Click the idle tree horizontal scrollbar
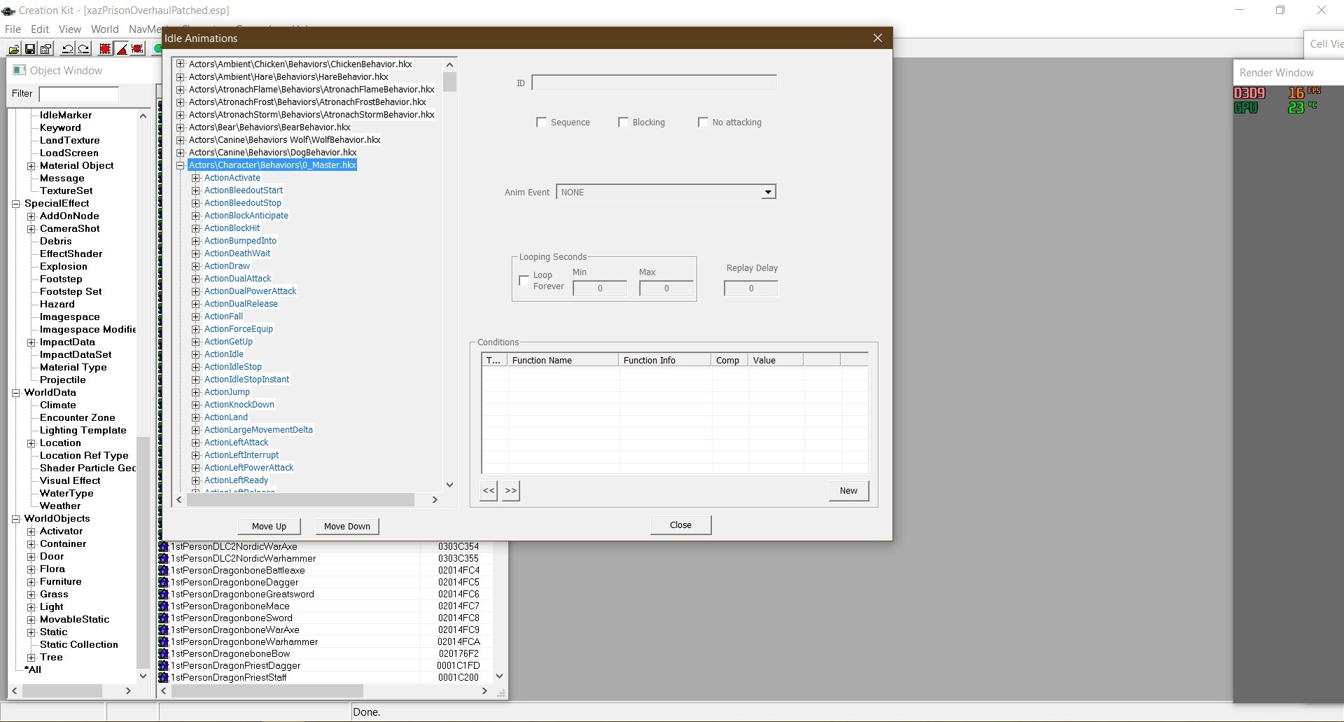This screenshot has width=1344, height=722. point(300,499)
